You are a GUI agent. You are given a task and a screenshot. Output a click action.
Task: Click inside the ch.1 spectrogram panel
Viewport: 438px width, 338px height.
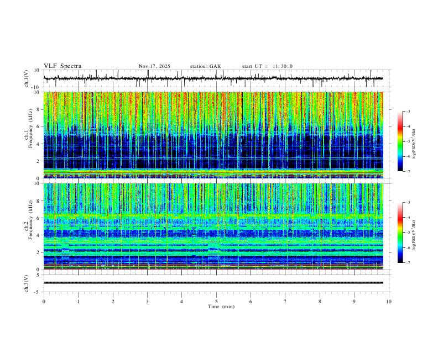213,135
